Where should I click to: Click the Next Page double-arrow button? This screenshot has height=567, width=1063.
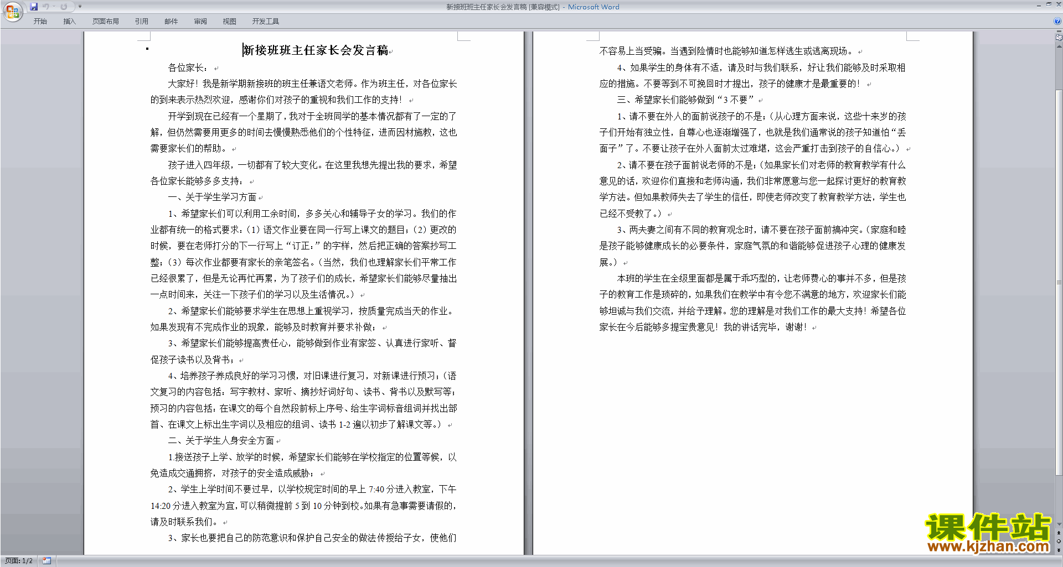(1059, 550)
